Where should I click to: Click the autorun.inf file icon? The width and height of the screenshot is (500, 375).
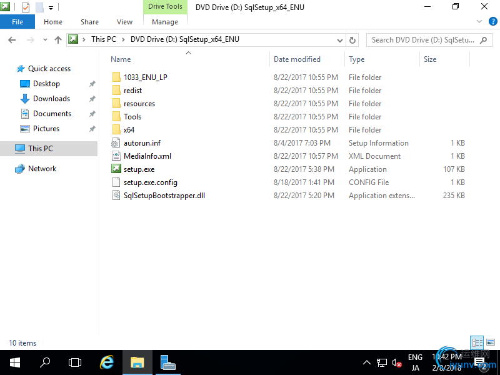click(x=116, y=143)
